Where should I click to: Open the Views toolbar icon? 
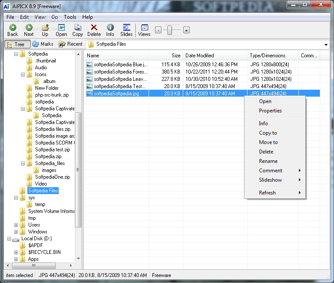144,30
